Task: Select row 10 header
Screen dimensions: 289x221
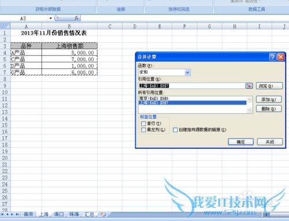Action: 5,92
